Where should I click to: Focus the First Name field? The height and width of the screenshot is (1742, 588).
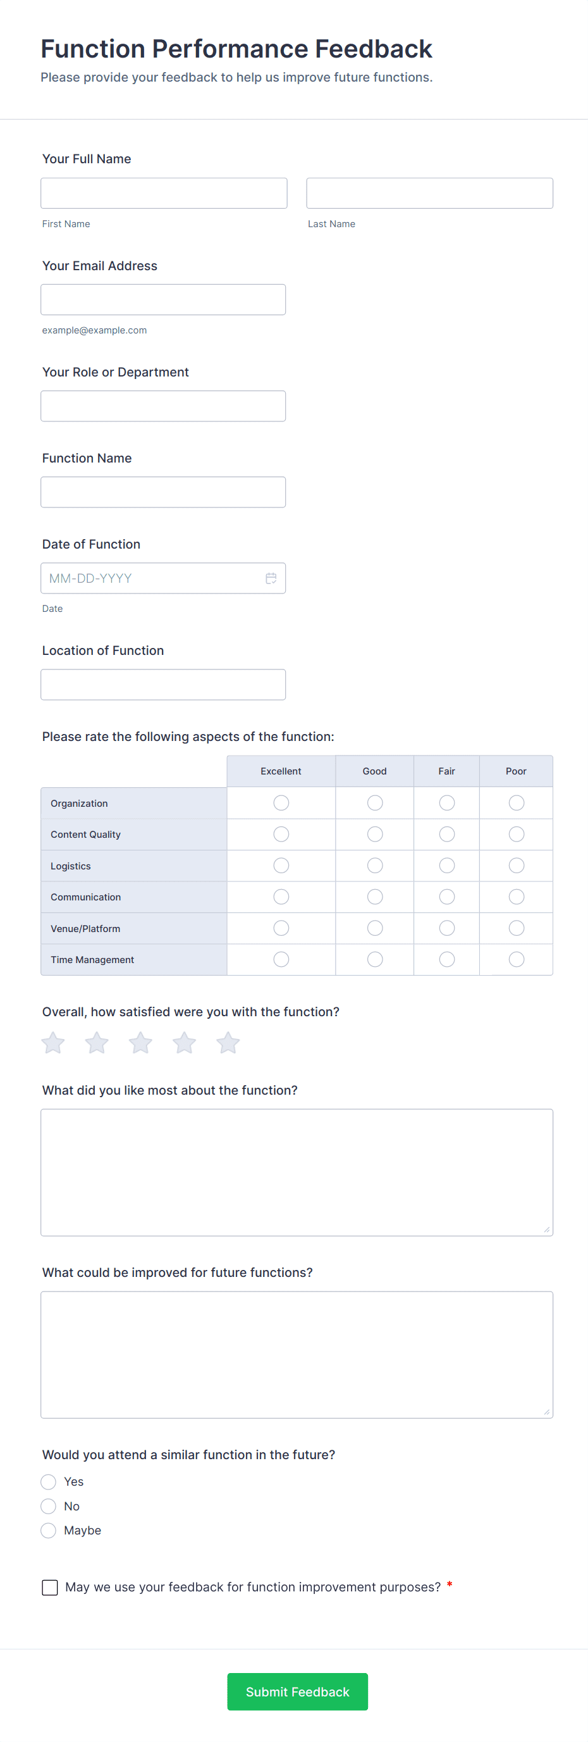click(x=164, y=194)
